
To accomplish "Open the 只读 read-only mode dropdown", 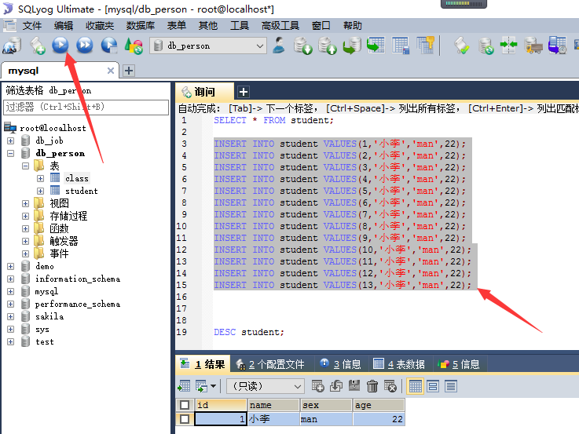I will coord(266,386).
